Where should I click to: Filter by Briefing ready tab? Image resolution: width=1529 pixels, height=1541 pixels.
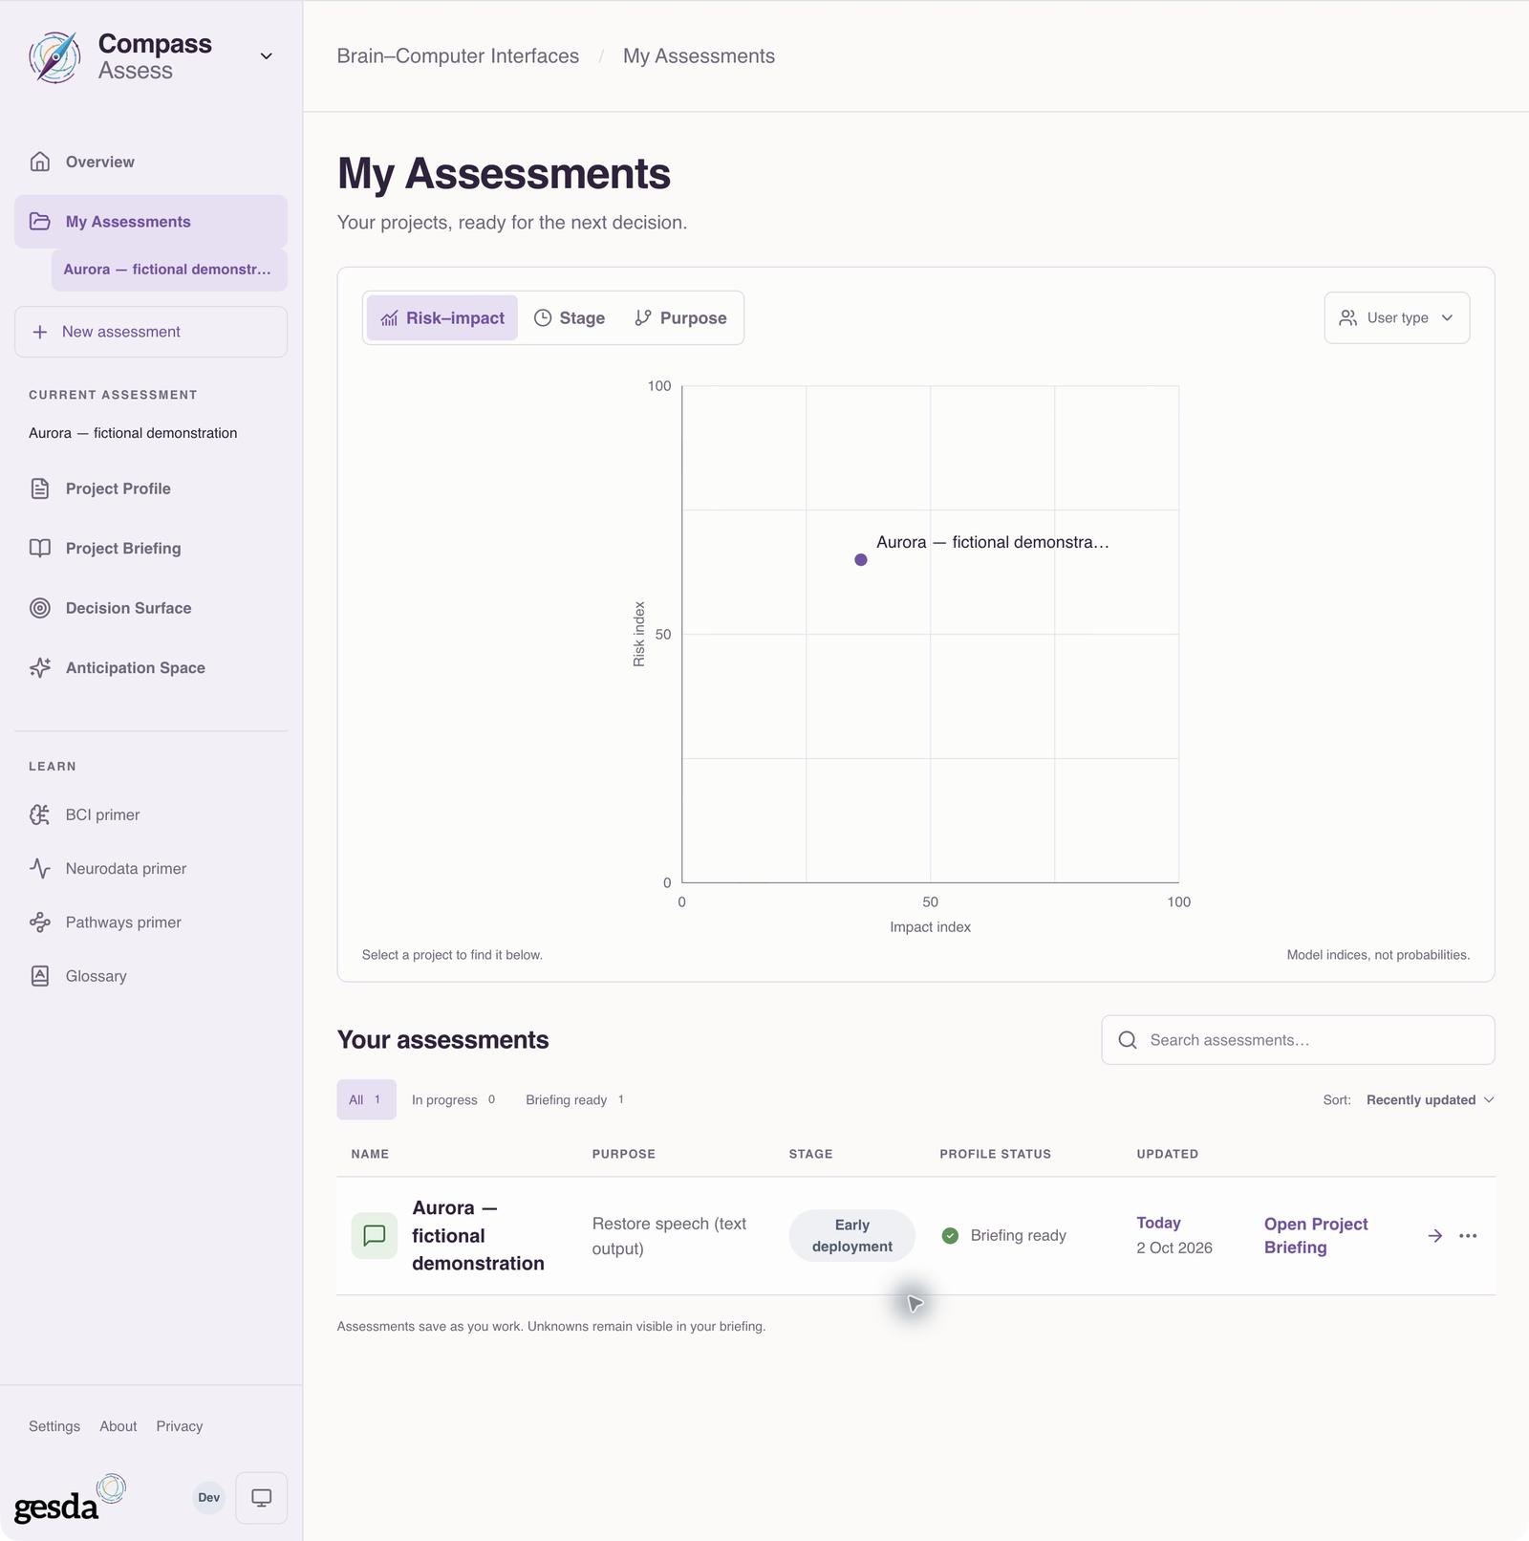pos(575,1100)
